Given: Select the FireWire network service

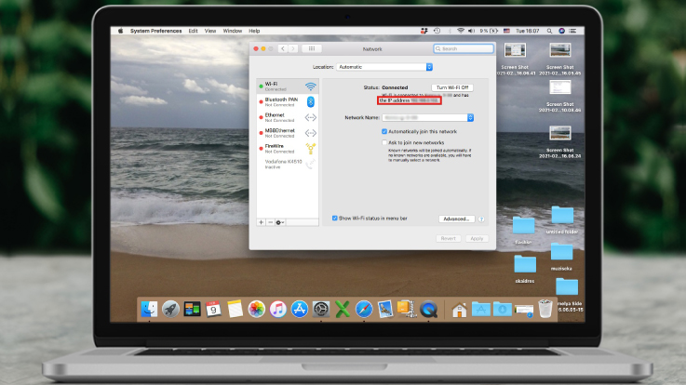Looking at the screenshot, I should (x=276, y=147).
